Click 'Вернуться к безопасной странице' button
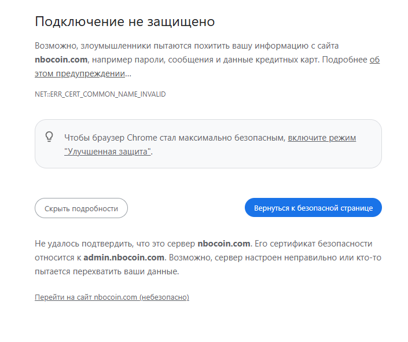 [313, 208]
